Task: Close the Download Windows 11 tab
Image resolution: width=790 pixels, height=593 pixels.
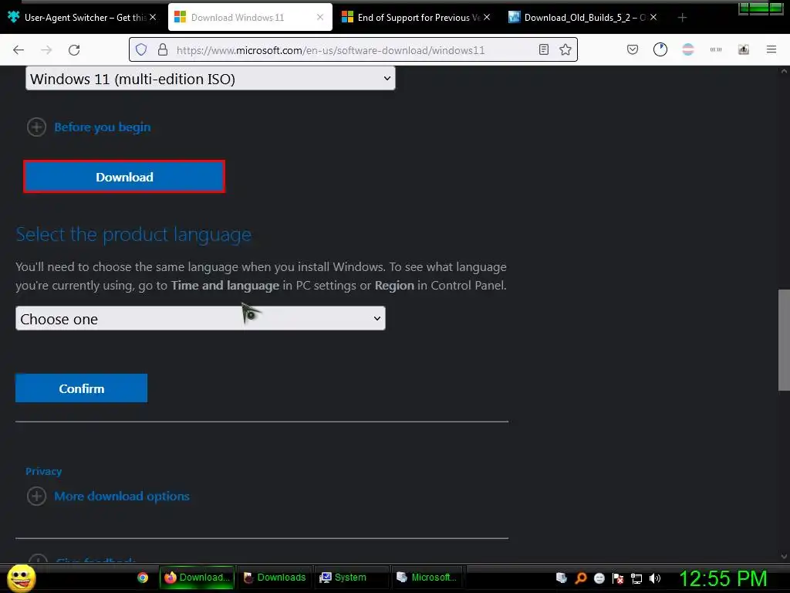Action: point(320,17)
